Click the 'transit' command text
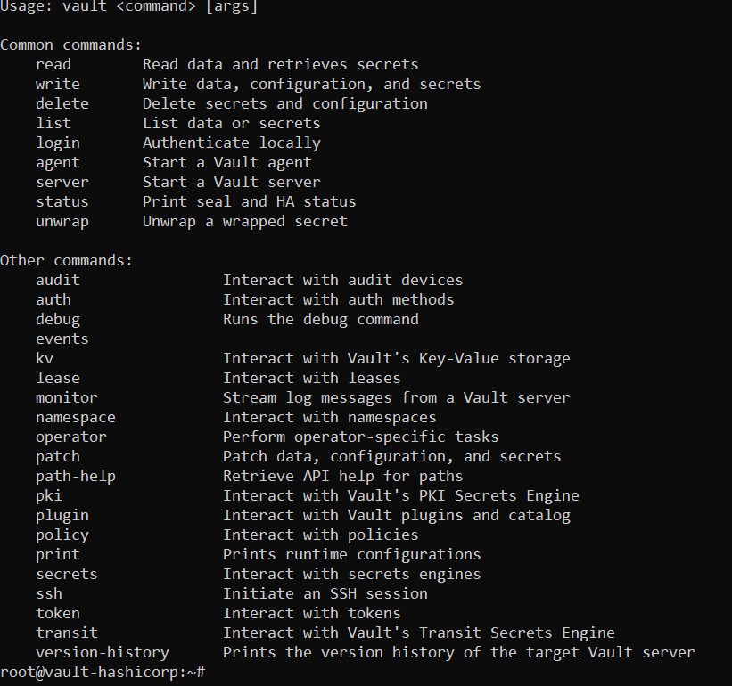 (x=67, y=633)
